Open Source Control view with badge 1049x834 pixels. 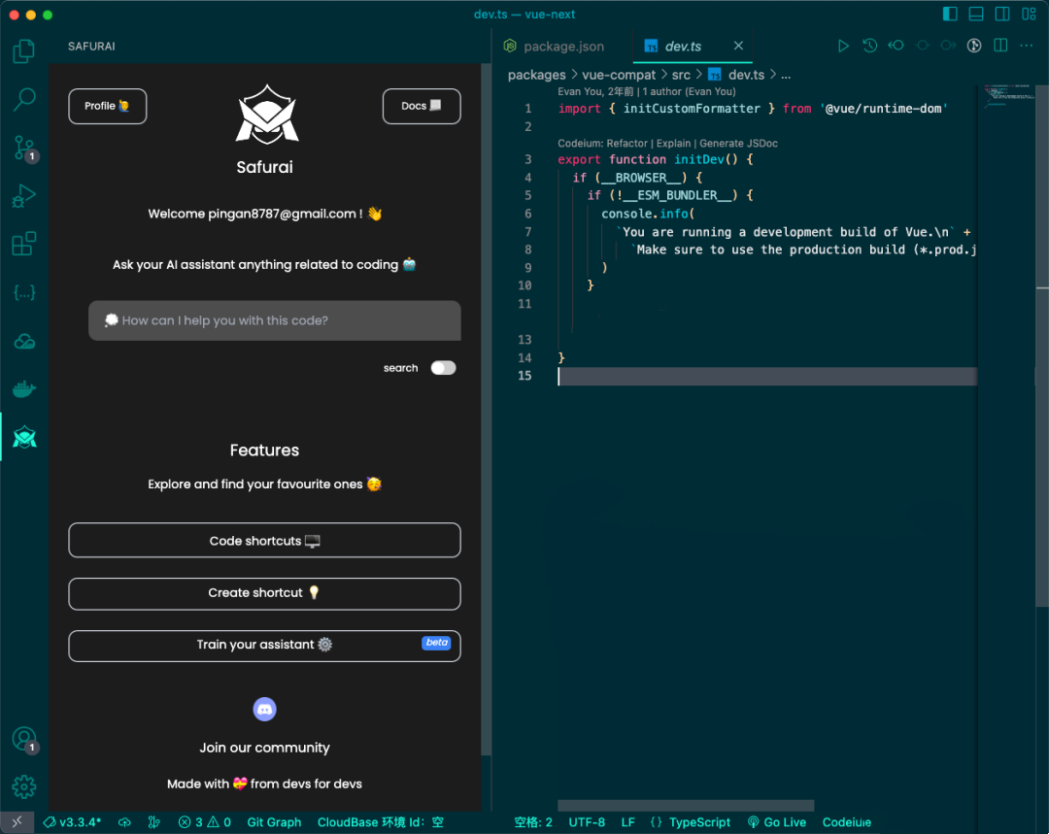point(24,148)
